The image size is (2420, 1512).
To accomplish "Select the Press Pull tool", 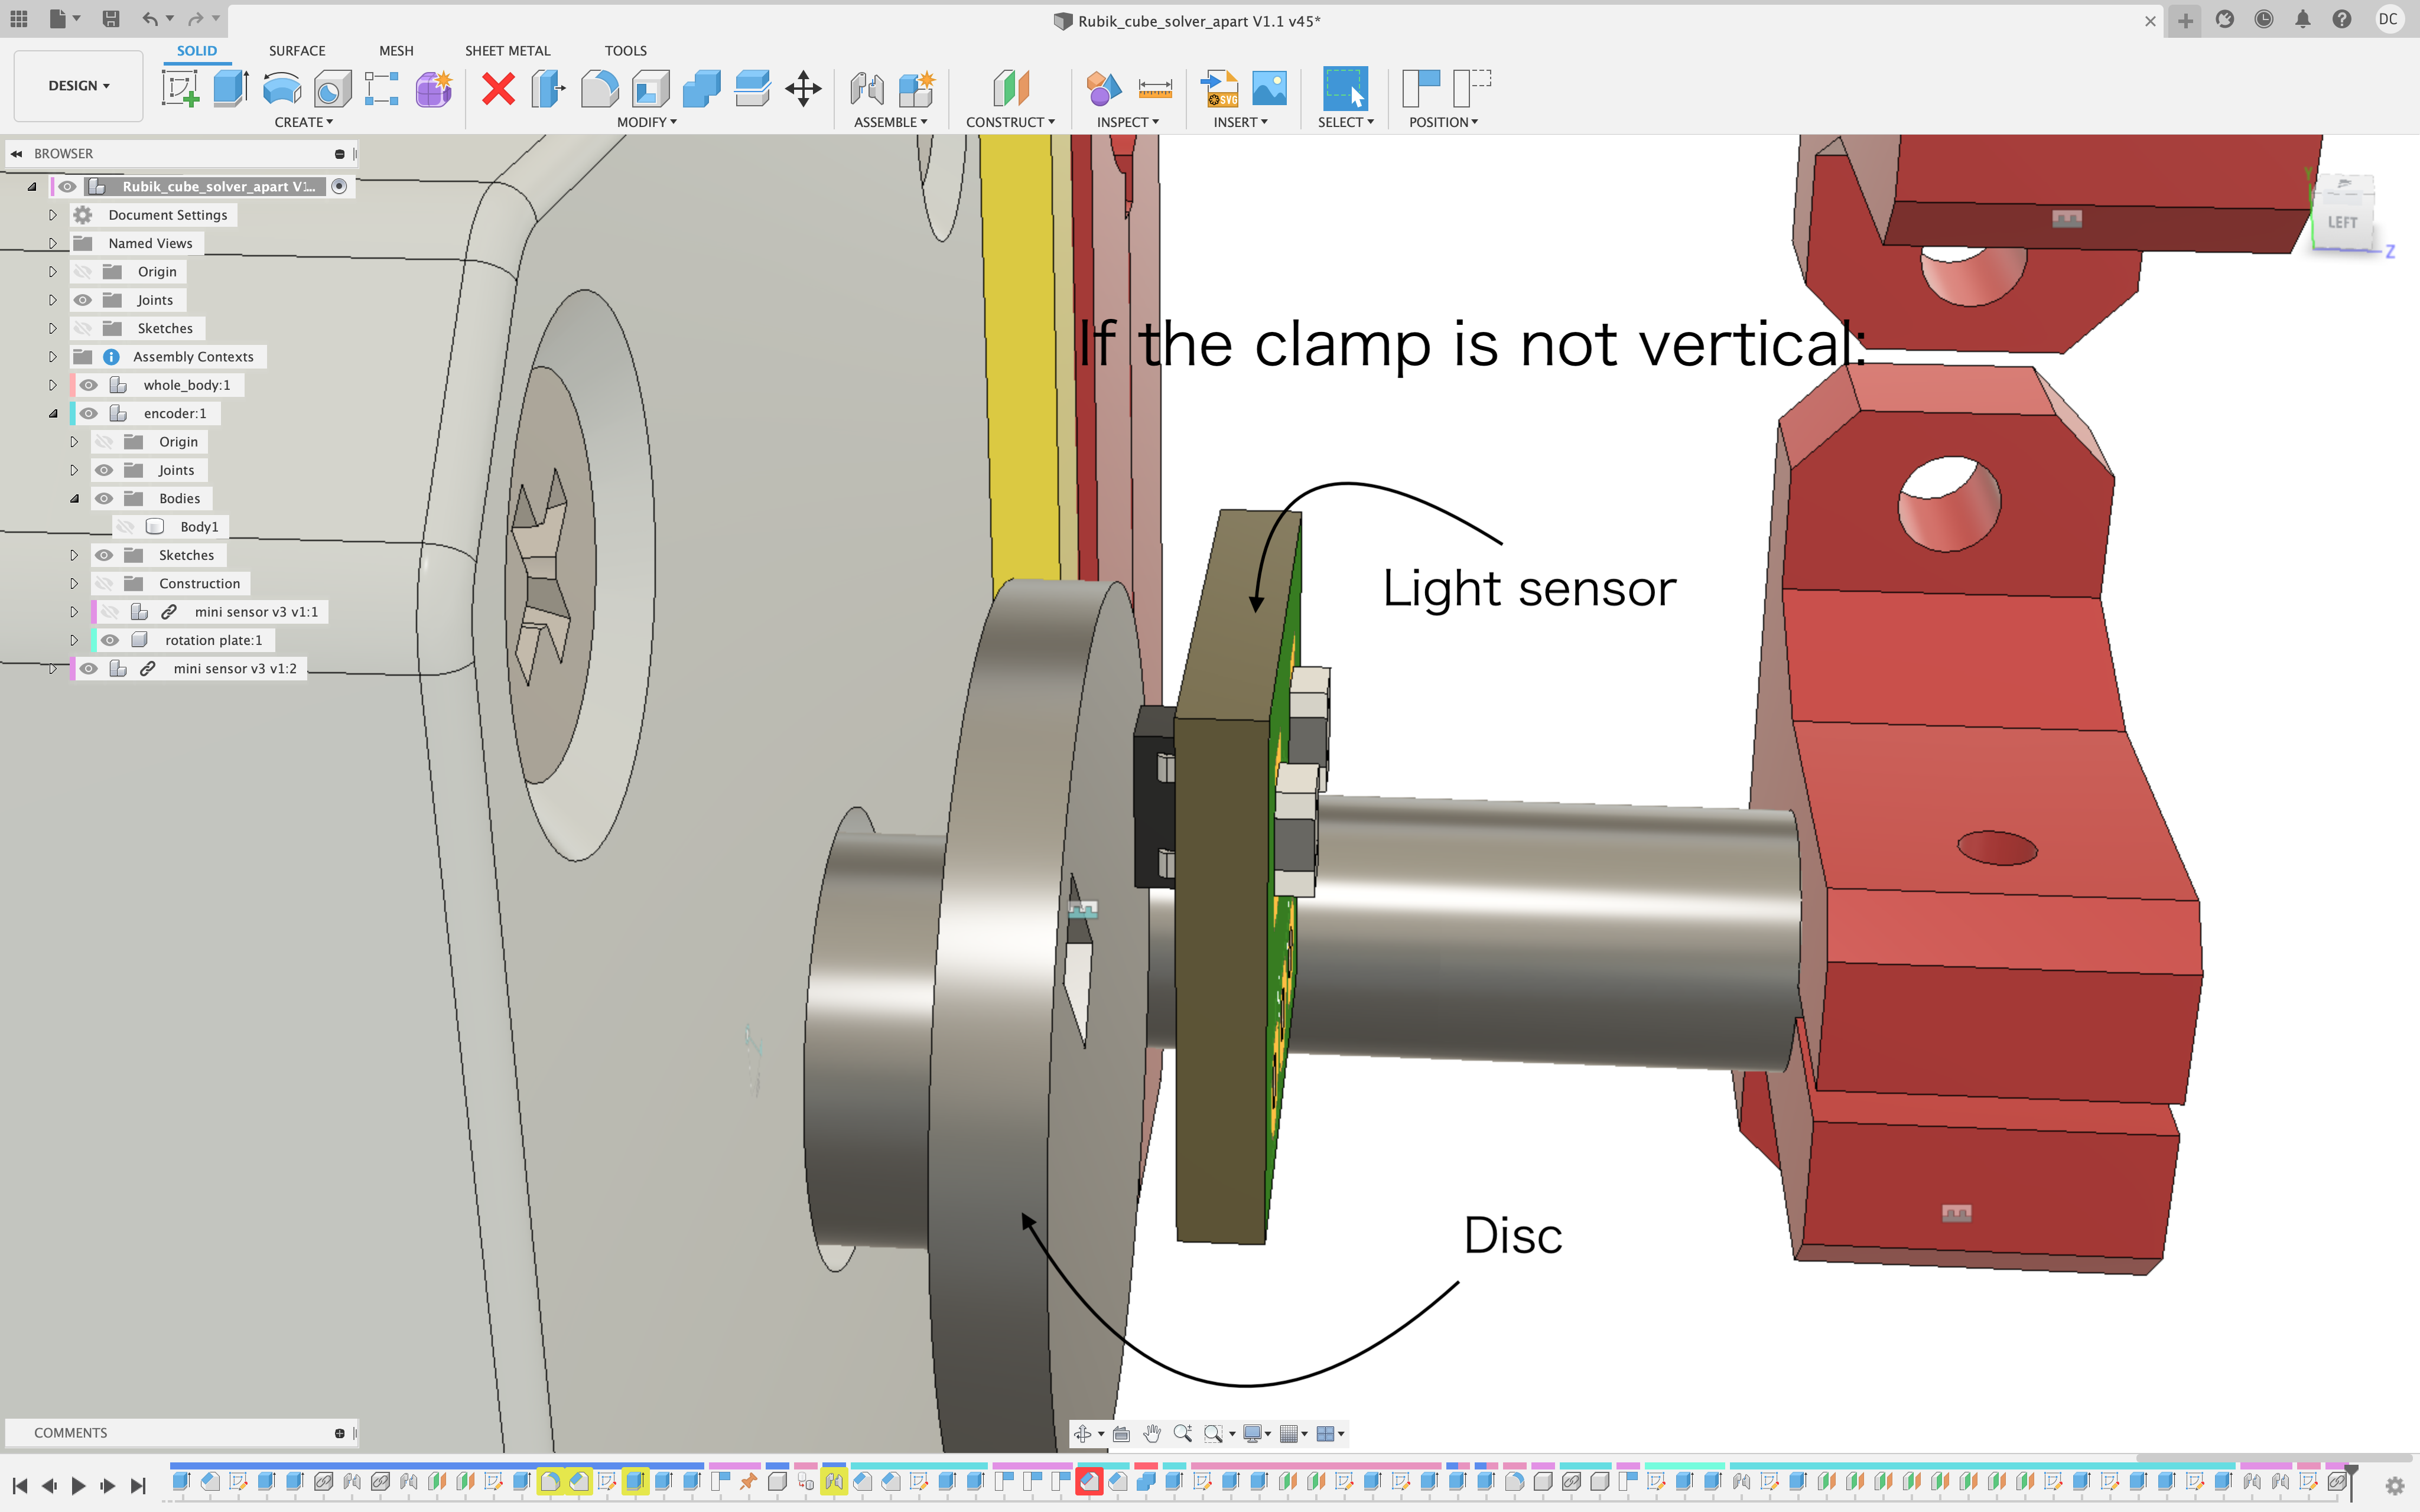I will tap(548, 88).
